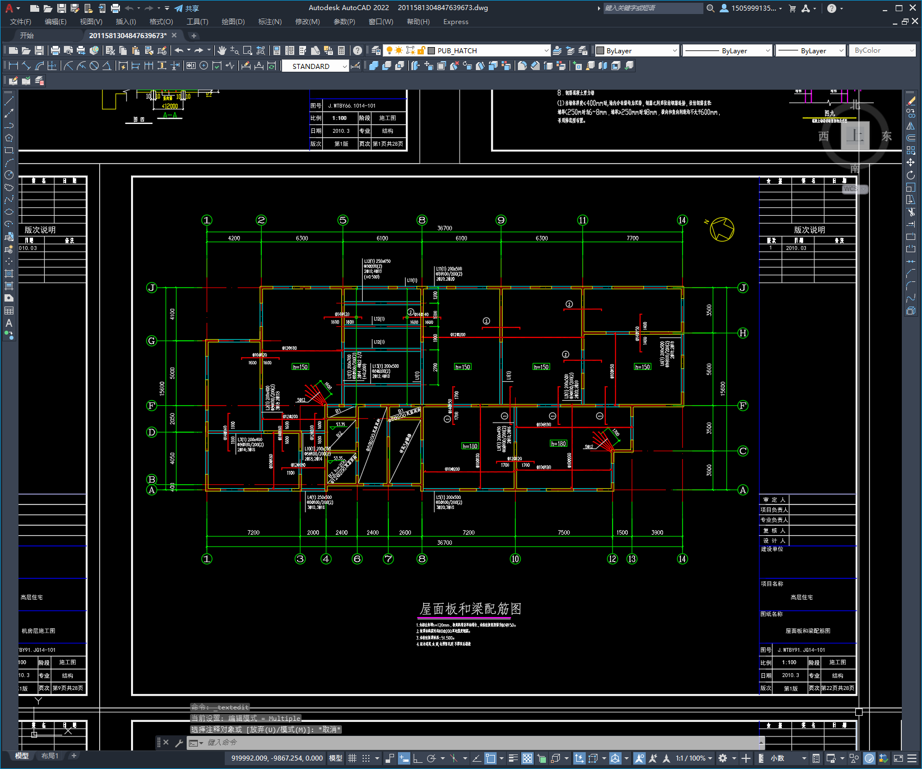The height and width of the screenshot is (769, 922).
Task: Expand the ByLayer linetype dropdown
Action: pyautogui.click(x=767, y=50)
